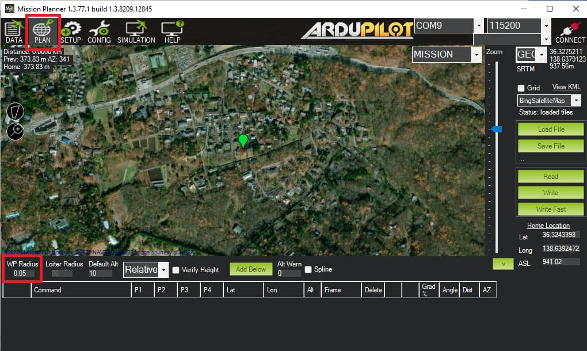Collapse side panel with v button
587x351 pixels.
point(503,264)
